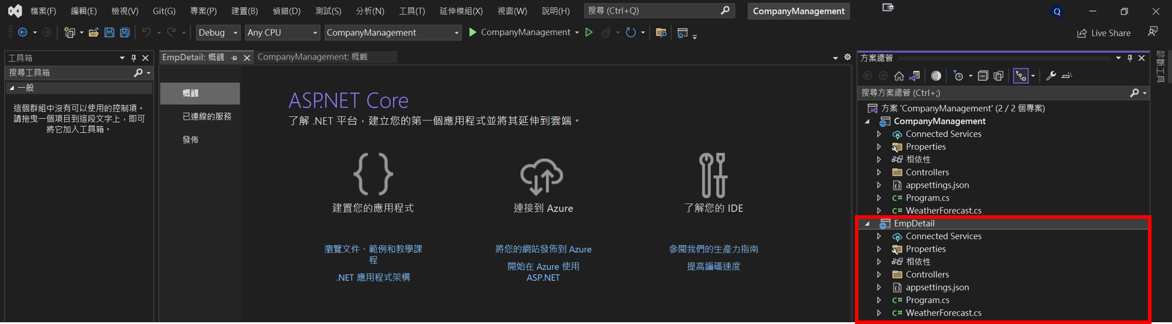Click the Sync with Active Document icon
Screen dimensions: 1172x324
point(999,75)
